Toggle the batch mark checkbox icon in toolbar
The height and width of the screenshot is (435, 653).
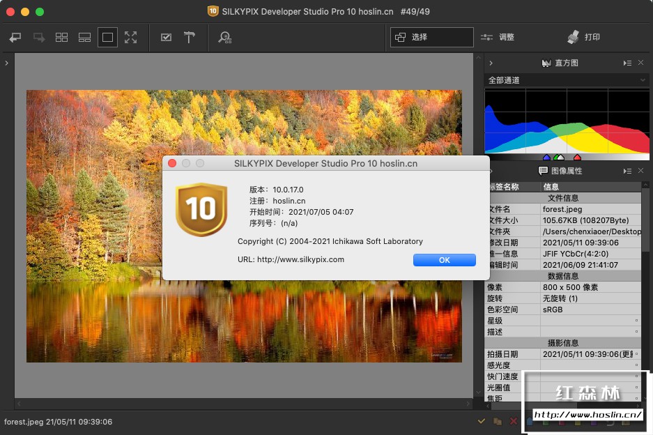(x=166, y=38)
